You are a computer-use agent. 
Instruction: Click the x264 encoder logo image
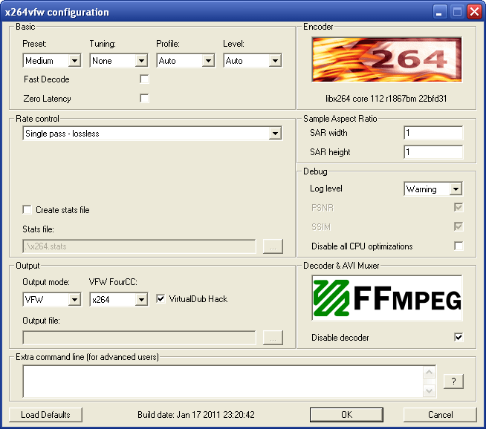(386, 59)
